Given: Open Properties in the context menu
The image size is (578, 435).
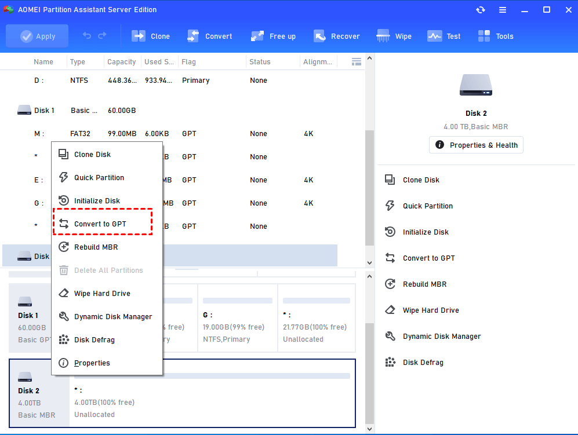Looking at the screenshot, I should (x=107, y=363).
